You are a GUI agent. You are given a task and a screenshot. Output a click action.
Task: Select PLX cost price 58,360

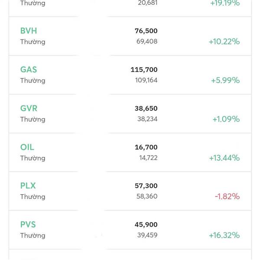[x=146, y=196]
